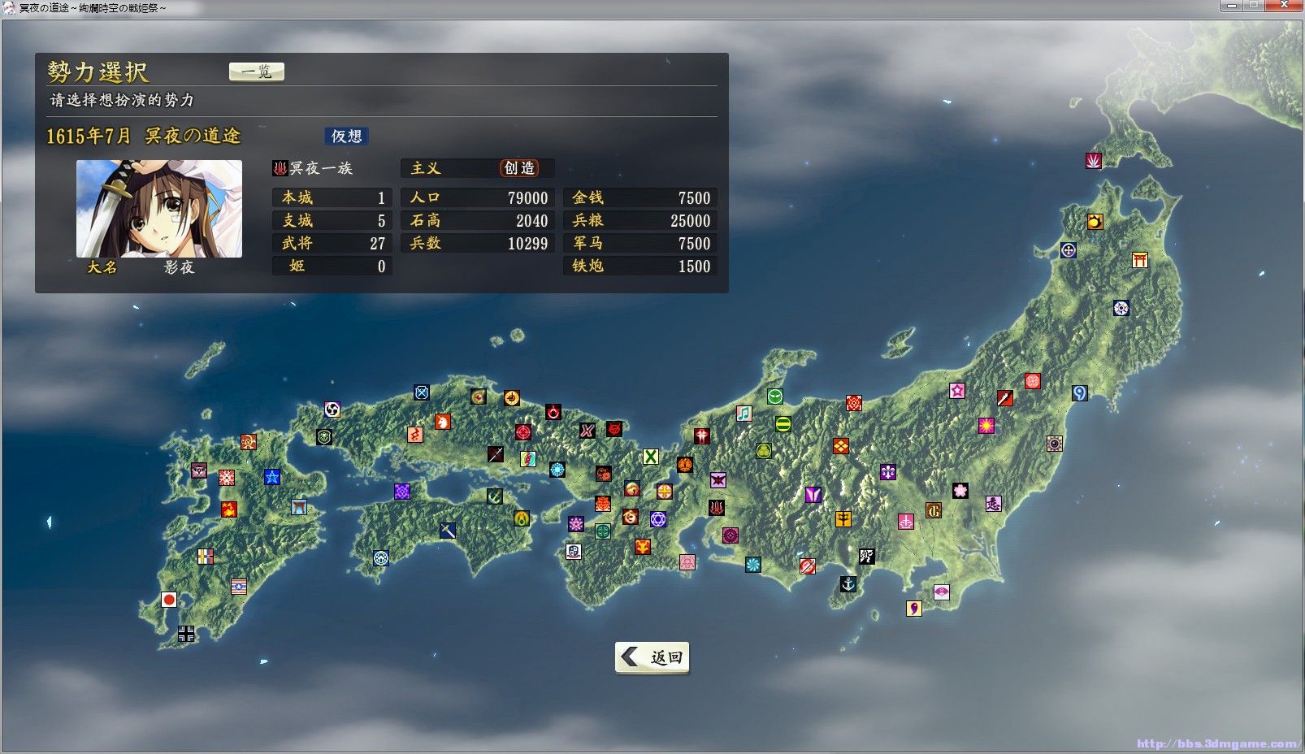The height and width of the screenshot is (754, 1305).
Task: Select the blue pentagram star faction
Action: click(x=272, y=477)
